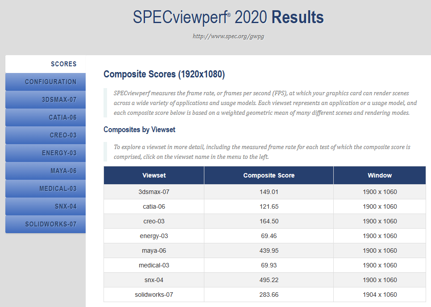Image resolution: width=431 pixels, height=307 pixels.
Task: Click the Composite Score column header
Action: (x=269, y=175)
